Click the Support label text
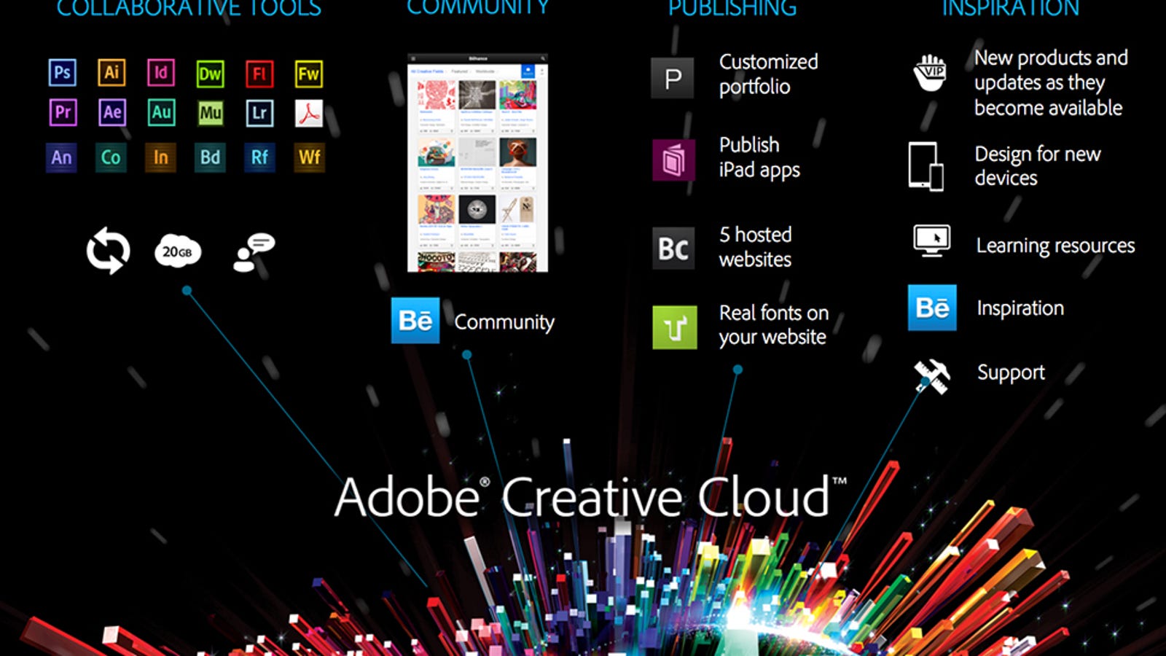Screen dimensions: 1166x656 1011,372
